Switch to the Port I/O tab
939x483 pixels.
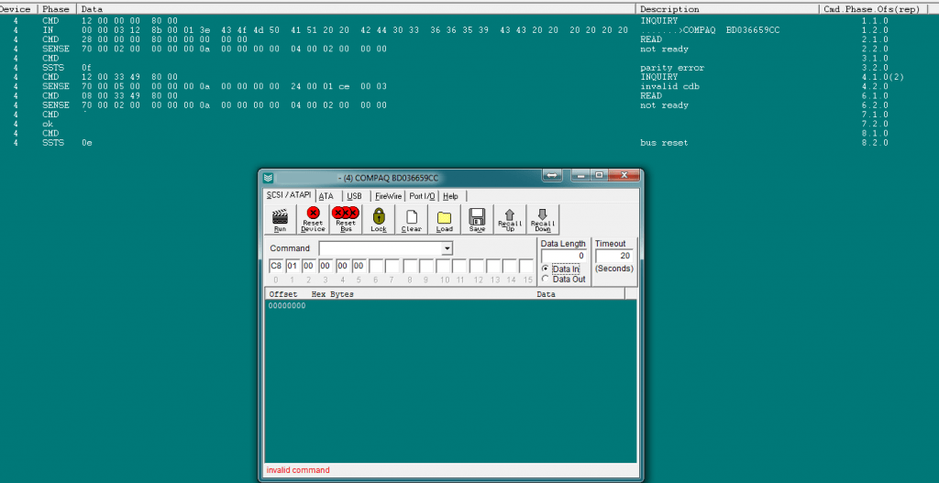tap(422, 196)
